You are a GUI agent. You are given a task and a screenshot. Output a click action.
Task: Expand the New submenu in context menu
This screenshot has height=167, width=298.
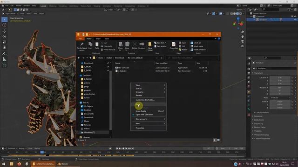click(149, 124)
